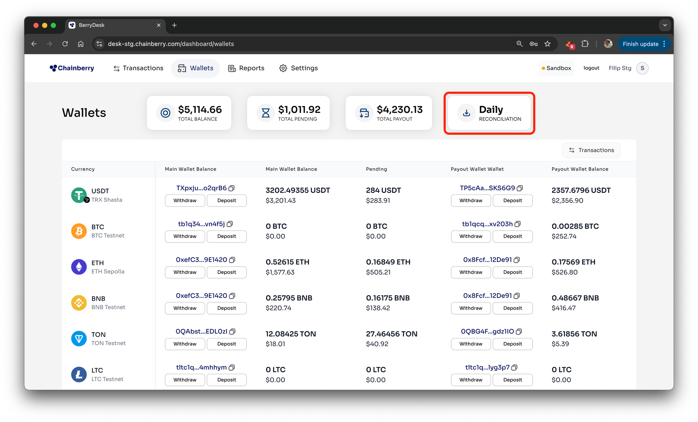Viewport: 698px width, 422px height.
Task: Click the Daily Reconciliation download icon
Action: [467, 113]
